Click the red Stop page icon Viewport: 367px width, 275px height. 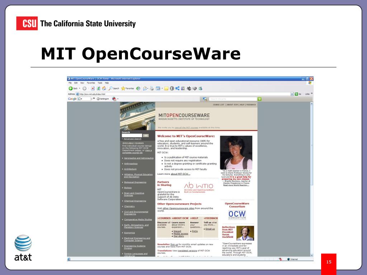tap(93, 88)
